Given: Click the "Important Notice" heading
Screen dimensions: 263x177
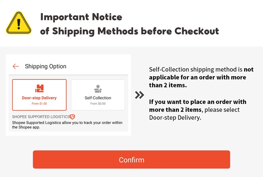Looking at the screenshot, I should [81, 17].
